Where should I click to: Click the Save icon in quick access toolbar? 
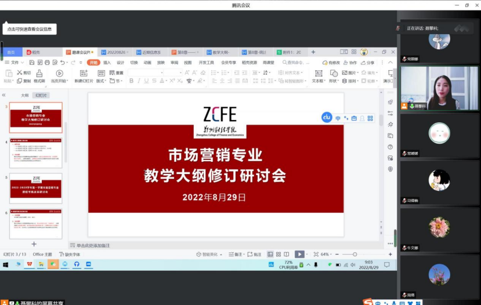click(x=31, y=63)
